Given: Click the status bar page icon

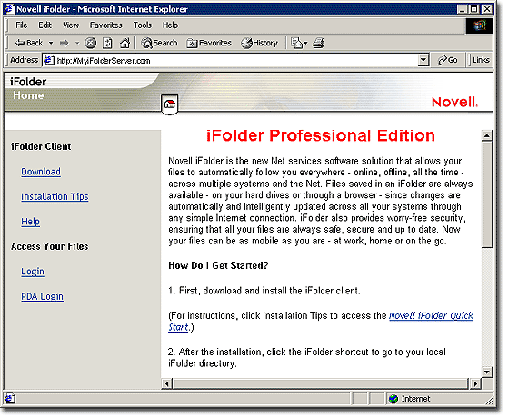Looking at the screenshot, I should click(9, 399).
